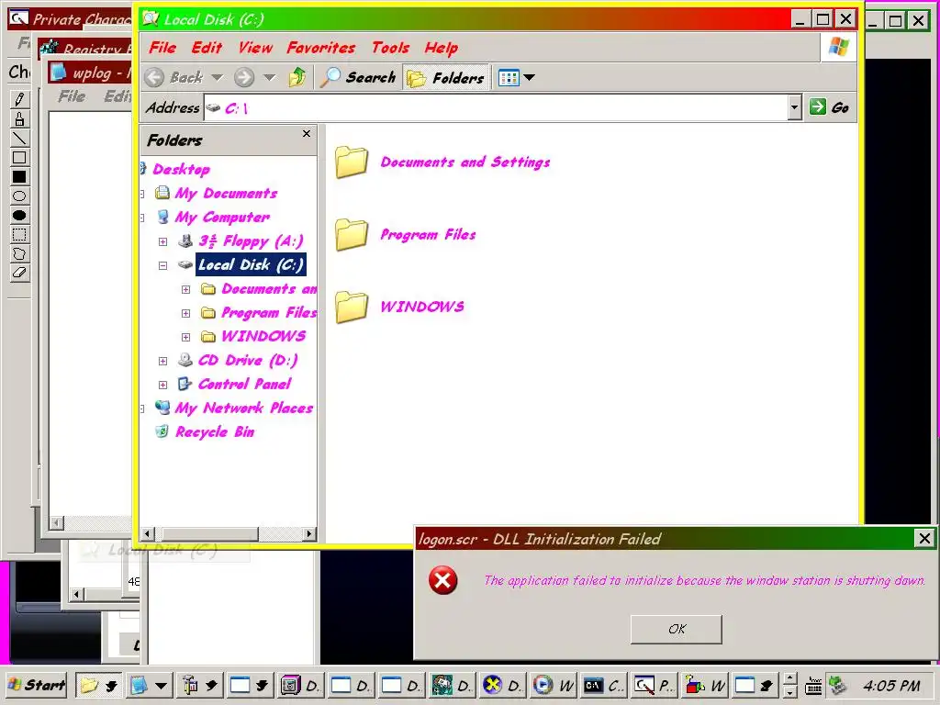Collapse the Local Disk (C:) node
Viewport: 940px width, 705px height.
pos(162,265)
